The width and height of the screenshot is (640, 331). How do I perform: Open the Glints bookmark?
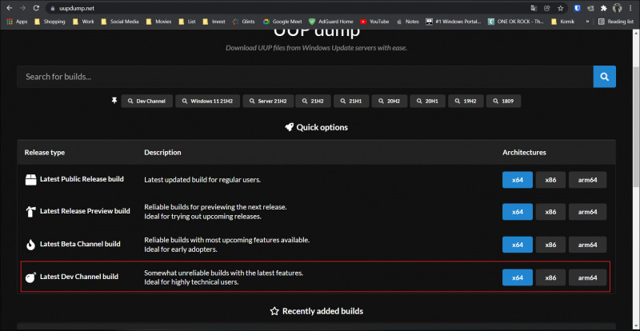tap(243, 22)
